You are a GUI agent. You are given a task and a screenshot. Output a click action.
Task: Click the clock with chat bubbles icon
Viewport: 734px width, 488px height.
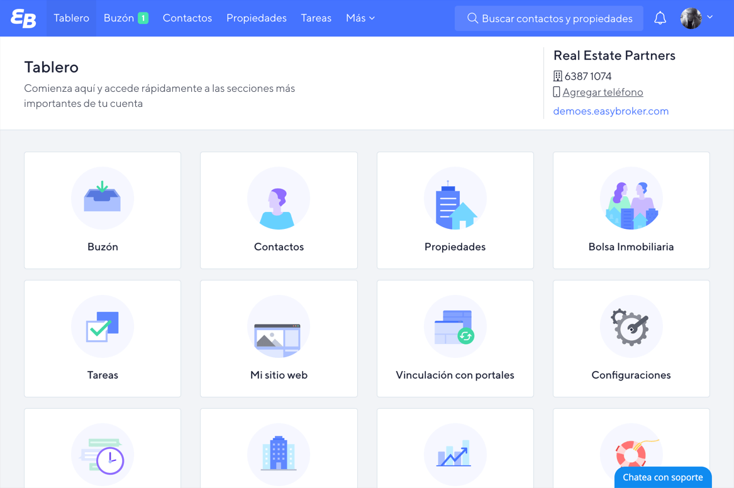(x=103, y=454)
